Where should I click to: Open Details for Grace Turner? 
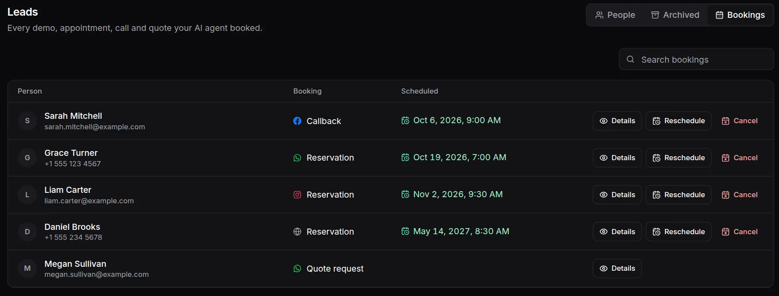click(617, 158)
